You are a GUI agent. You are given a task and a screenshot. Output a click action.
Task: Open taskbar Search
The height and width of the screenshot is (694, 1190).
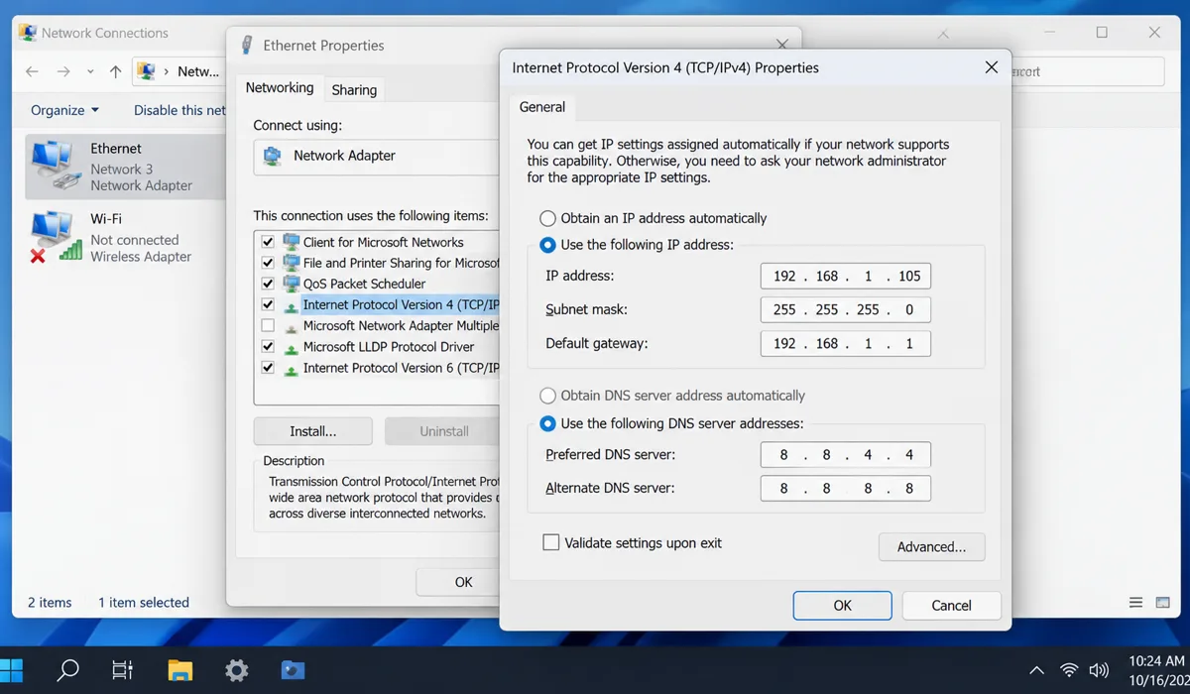[68, 670]
